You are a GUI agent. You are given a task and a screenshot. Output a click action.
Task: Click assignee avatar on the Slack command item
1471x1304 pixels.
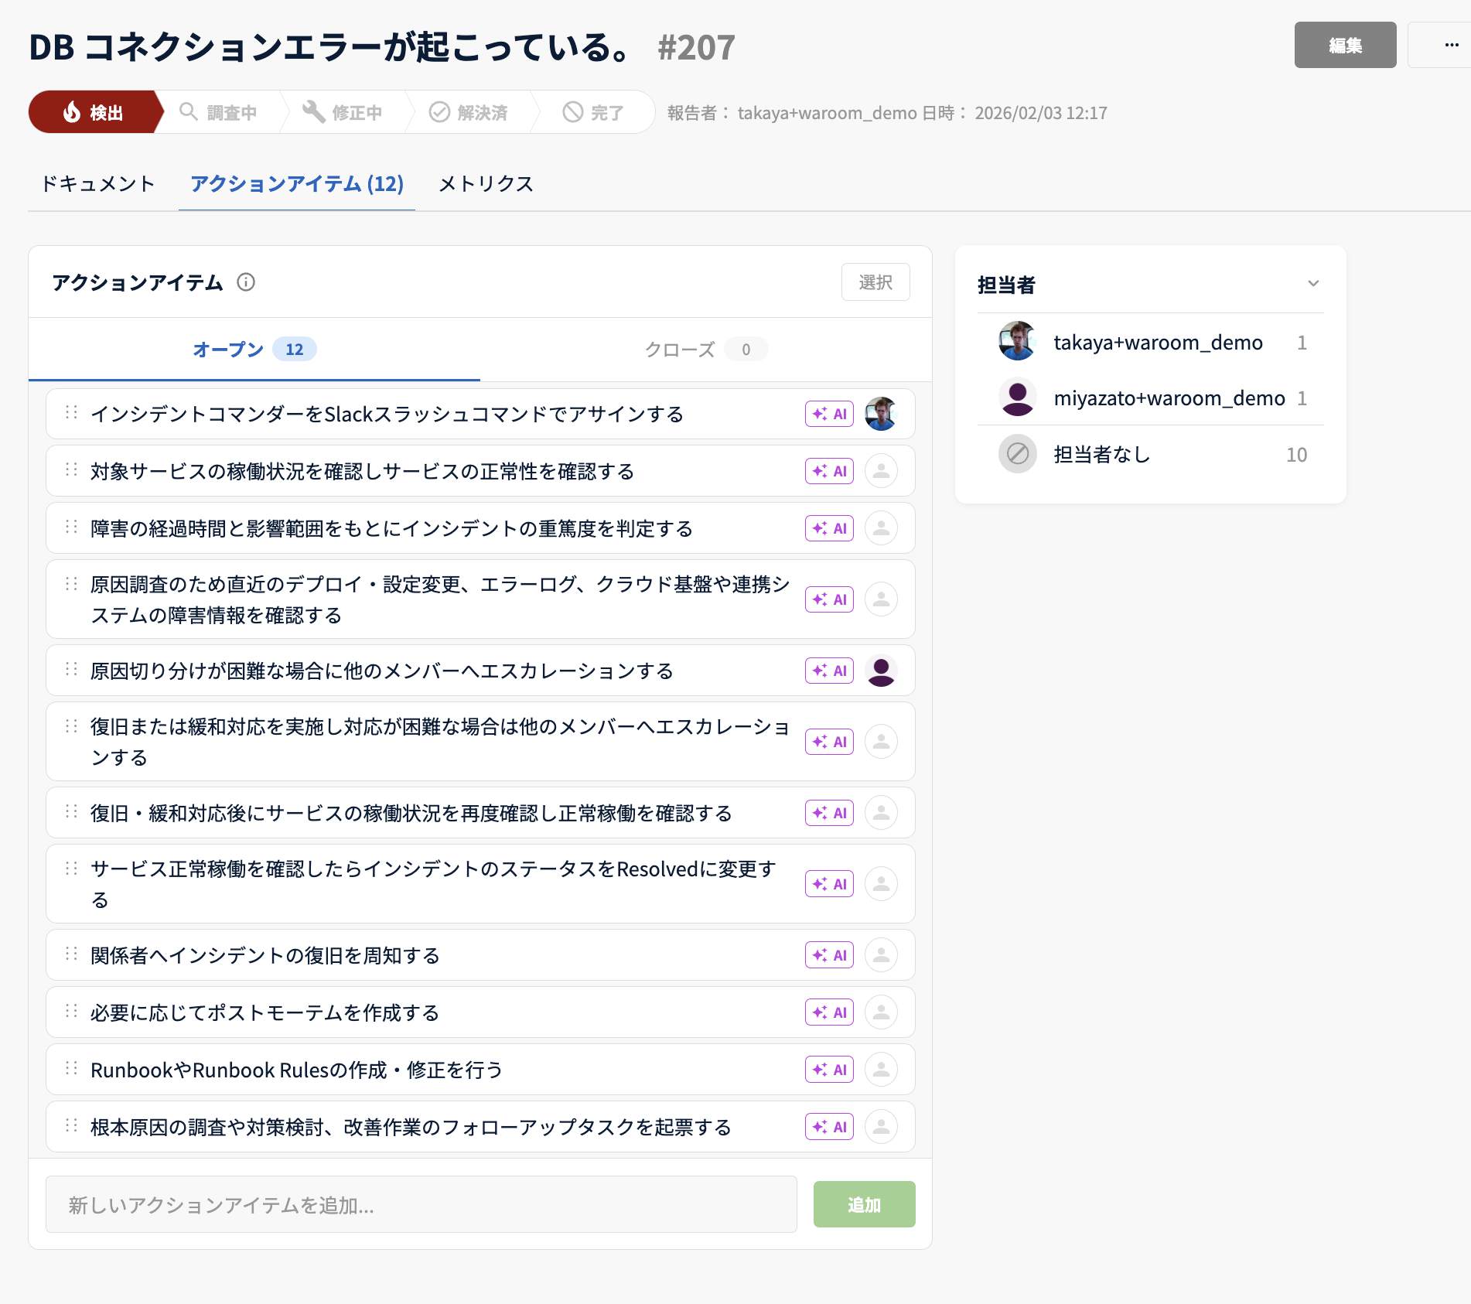click(881, 414)
